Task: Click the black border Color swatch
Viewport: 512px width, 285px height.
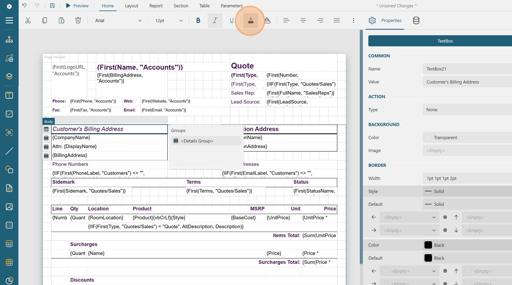Action: point(428,245)
